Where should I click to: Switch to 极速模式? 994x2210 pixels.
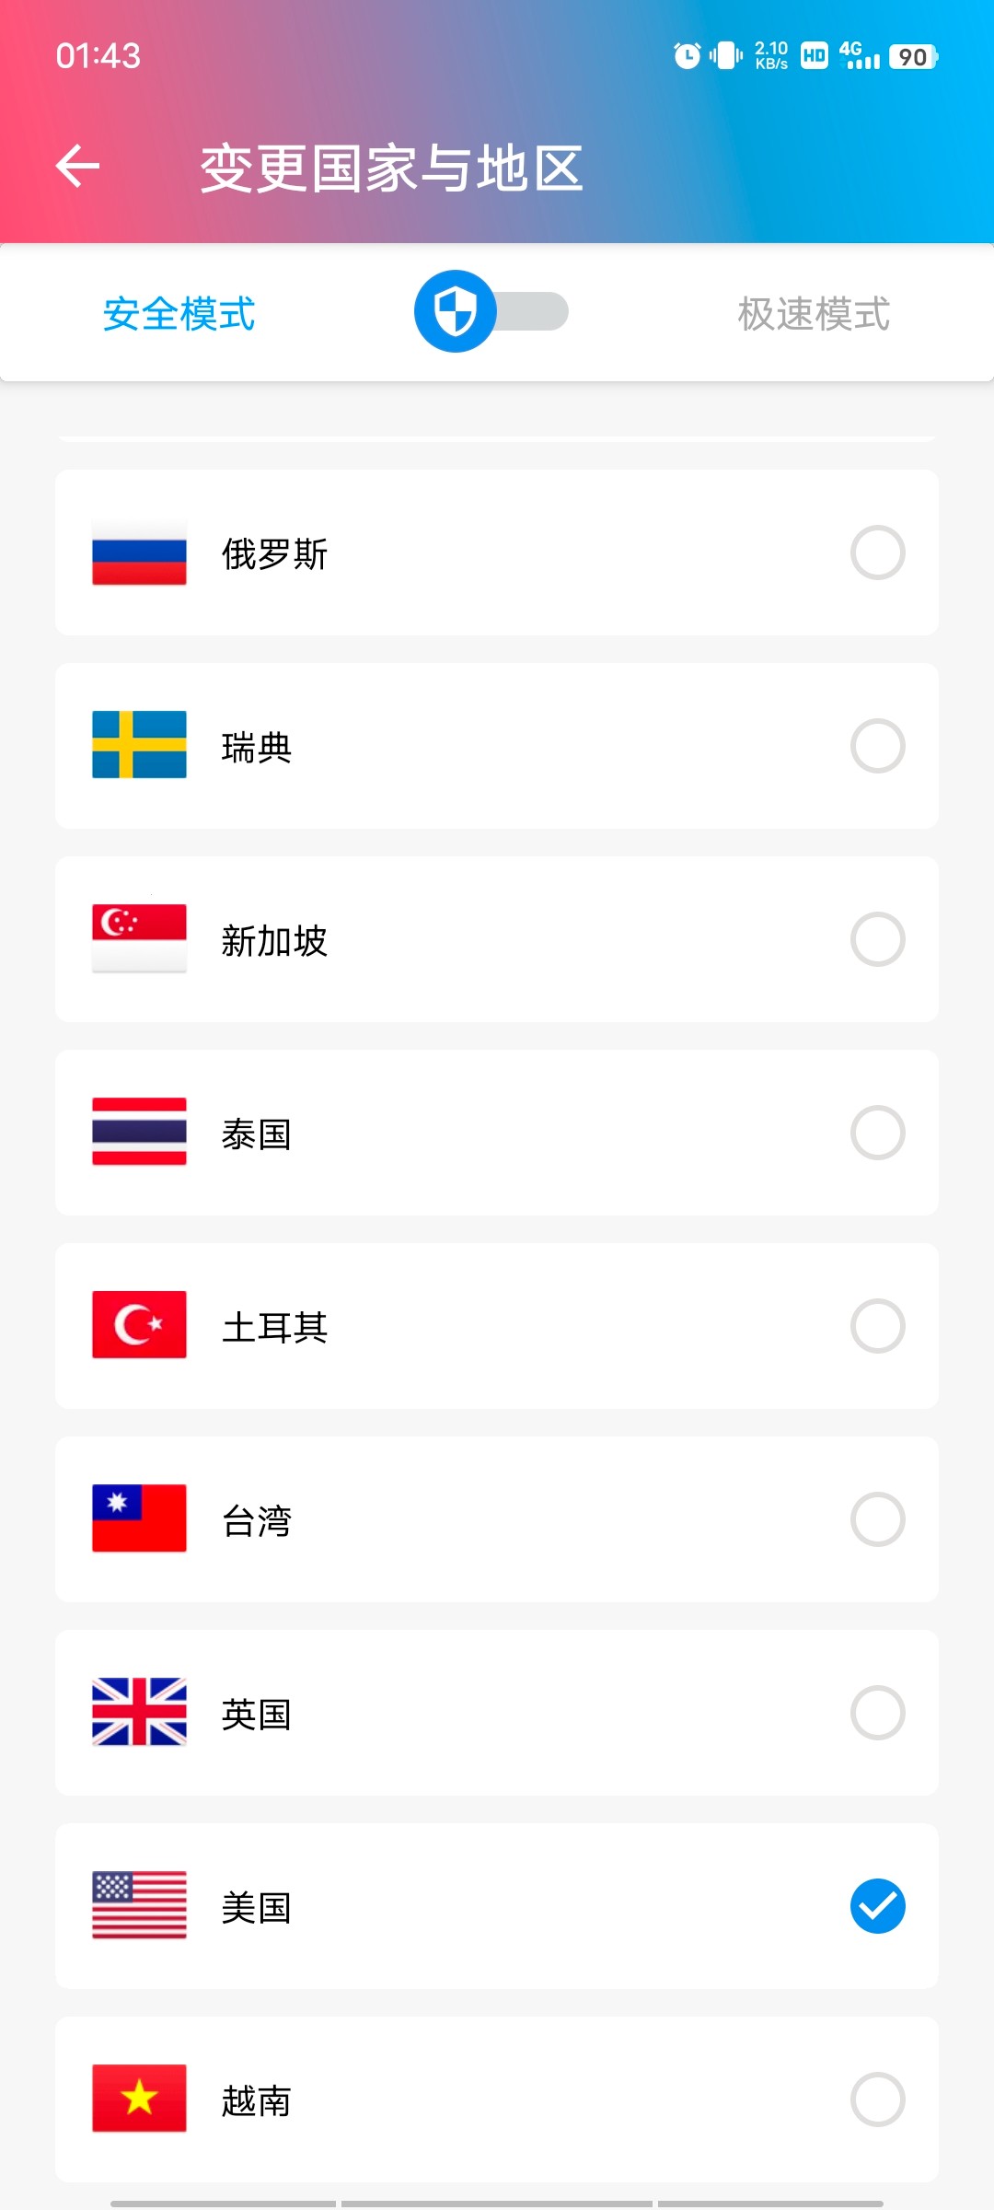coord(814,314)
